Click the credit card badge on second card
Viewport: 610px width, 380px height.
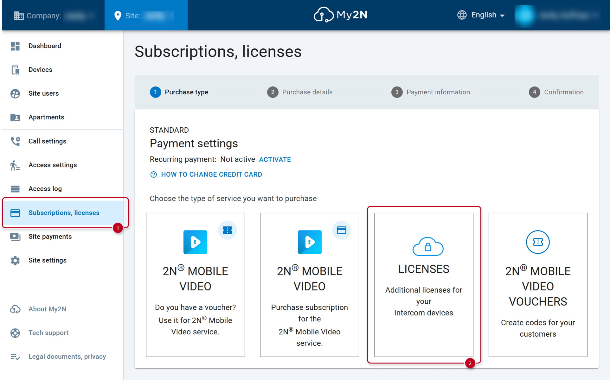342,230
